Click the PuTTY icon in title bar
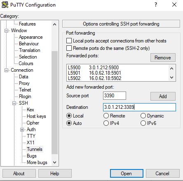The width and height of the screenshot is (183, 181). 5,5
